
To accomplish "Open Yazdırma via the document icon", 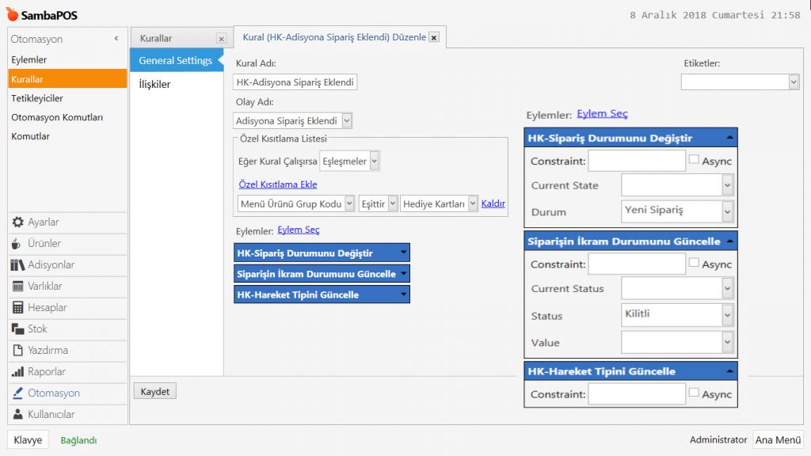I will [x=17, y=351].
